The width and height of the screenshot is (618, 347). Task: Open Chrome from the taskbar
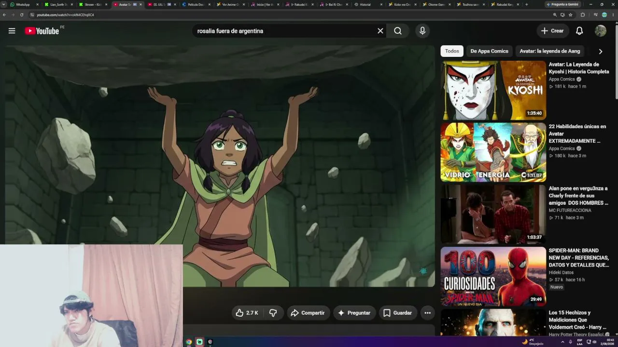(x=189, y=342)
